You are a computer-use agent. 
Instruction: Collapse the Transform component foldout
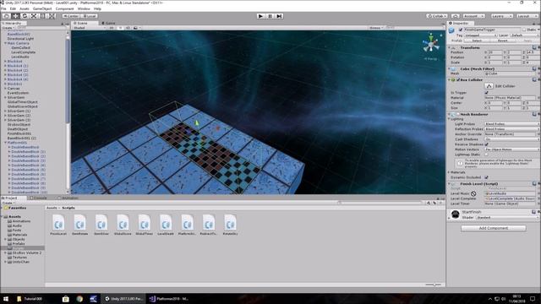click(x=449, y=48)
